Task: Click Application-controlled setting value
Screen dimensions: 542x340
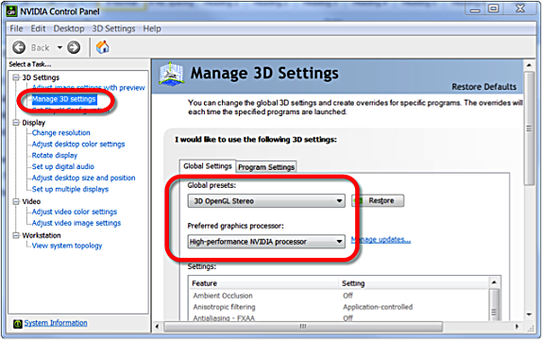Action: [378, 307]
